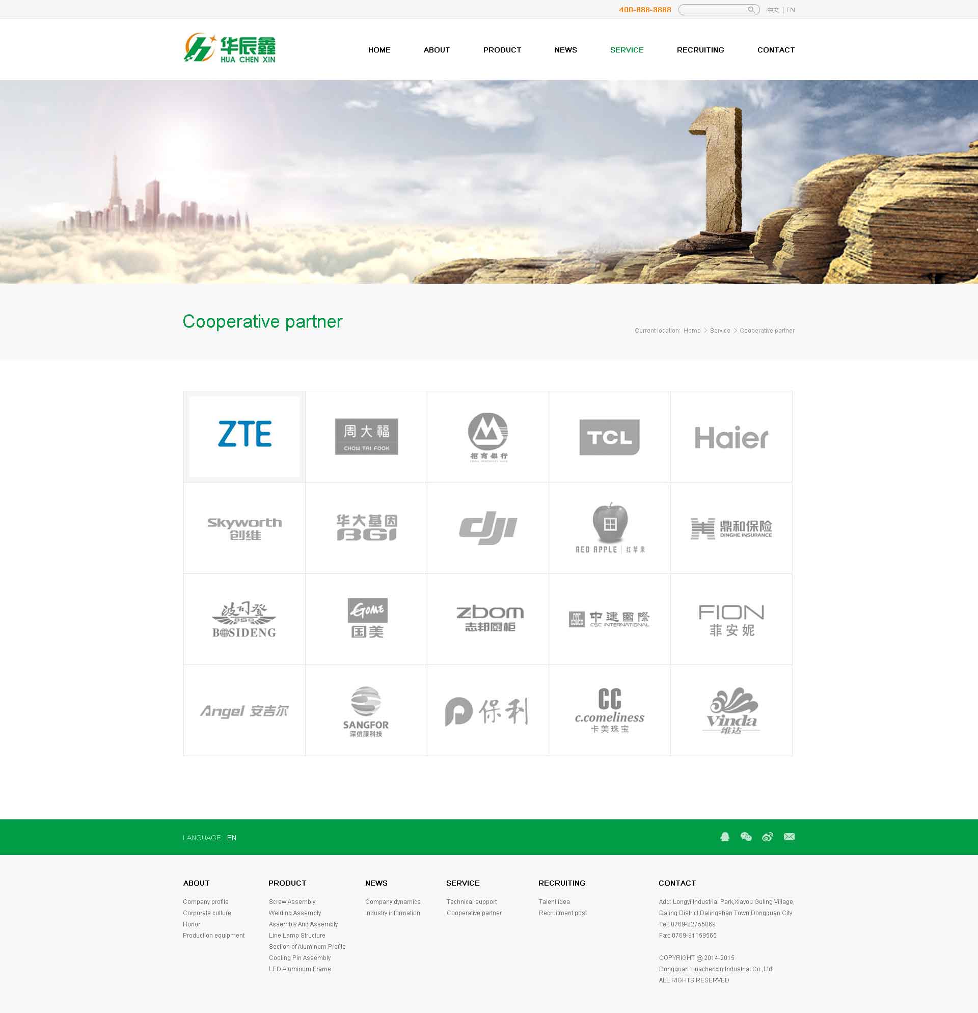
Task: Click the 400-888-8888 phone number
Action: (x=645, y=10)
